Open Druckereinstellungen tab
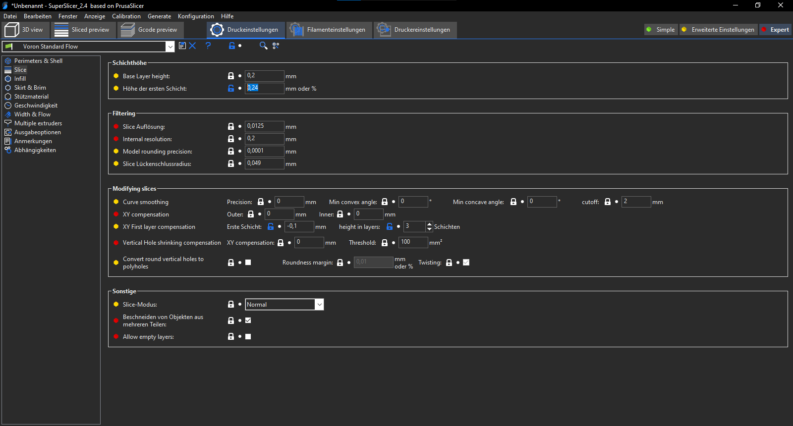This screenshot has height=426, width=793. coord(415,30)
